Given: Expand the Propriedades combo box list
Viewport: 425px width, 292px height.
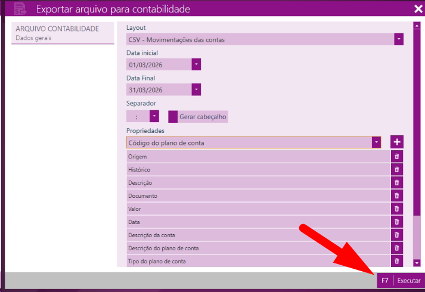Looking at the screenshot, I should click(x=376, y=142).
